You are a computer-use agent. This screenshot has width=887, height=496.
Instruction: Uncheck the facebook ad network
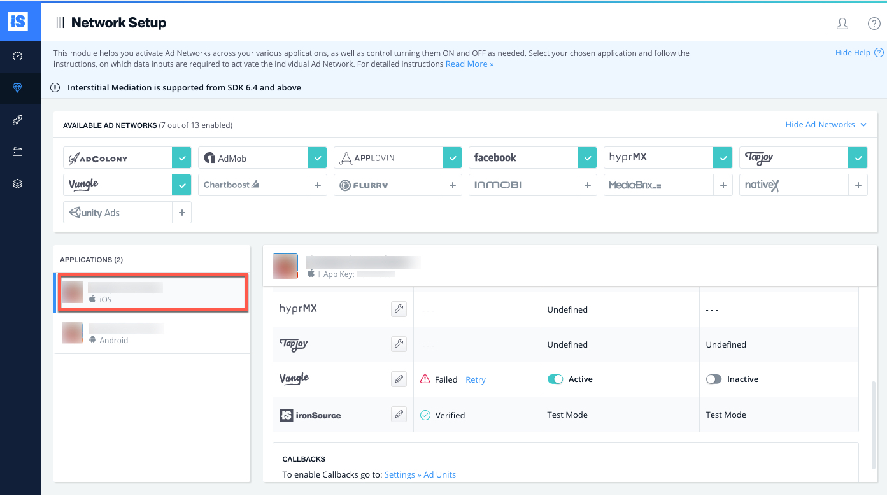(x=587, y=157)
